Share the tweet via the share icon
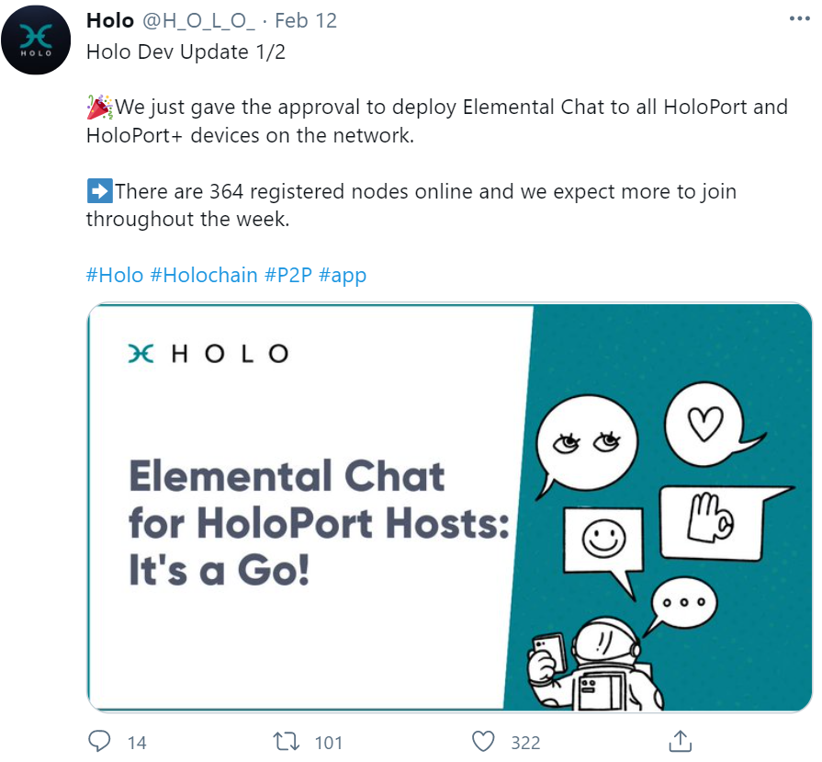The height and width of the screenshot is (762, 822). click(680, 741)
